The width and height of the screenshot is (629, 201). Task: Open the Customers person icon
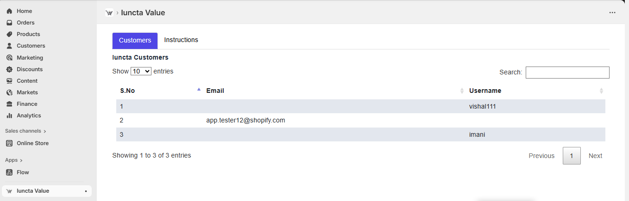pos(9,46)
